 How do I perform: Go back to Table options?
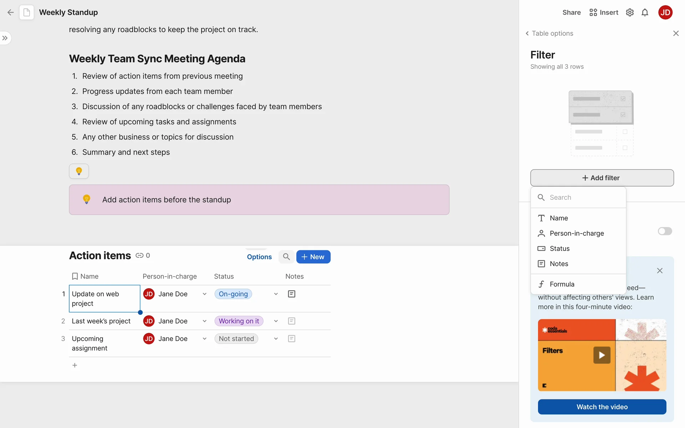coord(549,33)
